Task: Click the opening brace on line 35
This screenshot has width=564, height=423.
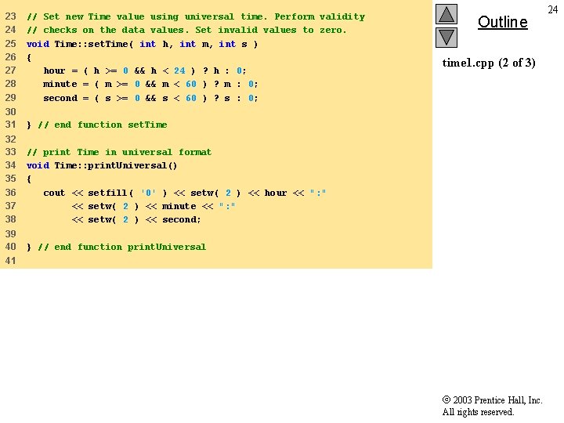Action: 29,179
